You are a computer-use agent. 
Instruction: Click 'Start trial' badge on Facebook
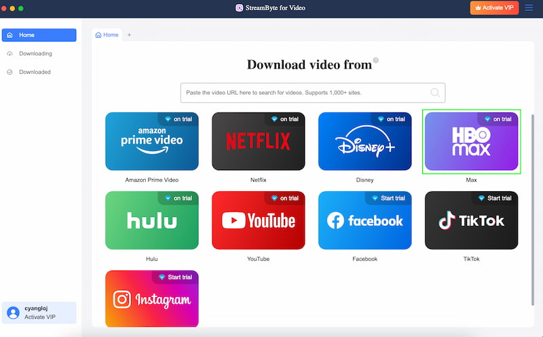pyautogui.click(x=388, y=198)
